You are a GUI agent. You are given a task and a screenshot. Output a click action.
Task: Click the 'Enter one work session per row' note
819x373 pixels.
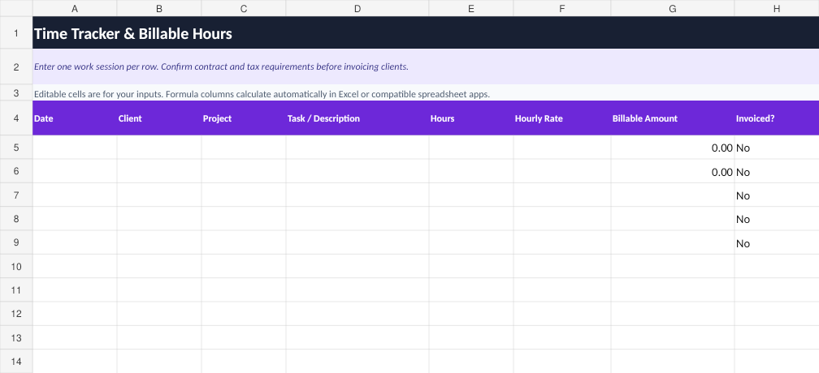coord(221,66)
